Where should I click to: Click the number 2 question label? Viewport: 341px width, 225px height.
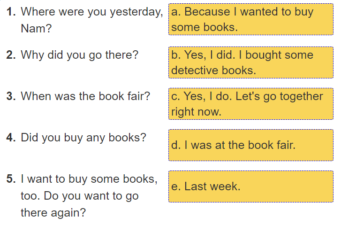(x=12, y=55)
